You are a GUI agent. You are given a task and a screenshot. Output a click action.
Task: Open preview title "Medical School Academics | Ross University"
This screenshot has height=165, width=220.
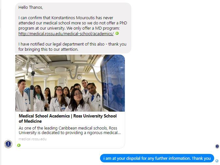click(67, 118)
